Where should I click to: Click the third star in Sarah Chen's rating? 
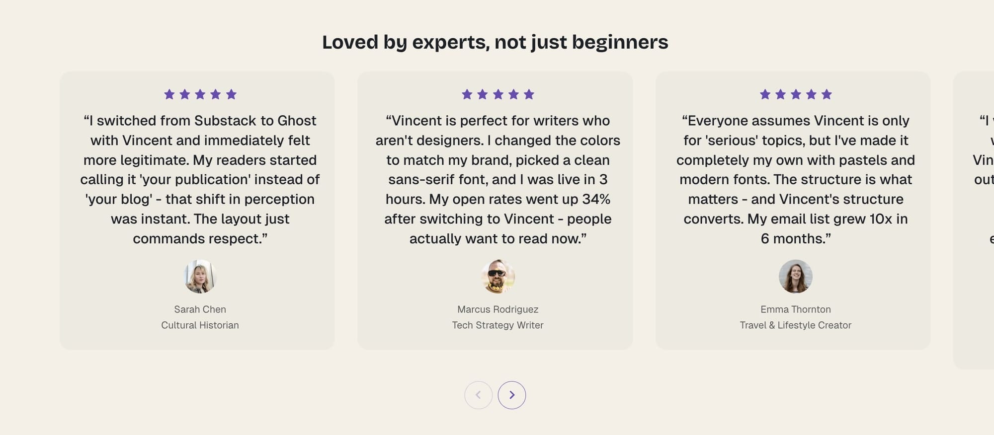201,93
